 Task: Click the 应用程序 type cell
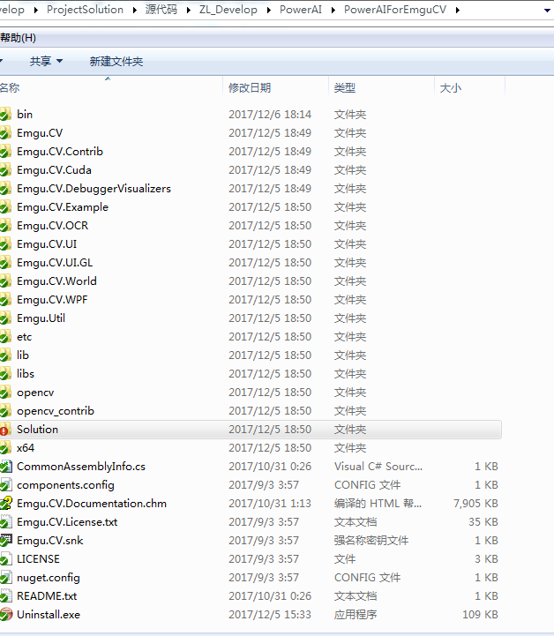point(356,615)
